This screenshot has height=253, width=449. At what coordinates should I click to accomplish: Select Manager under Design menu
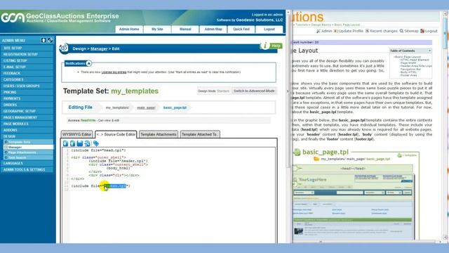point(28,147)
